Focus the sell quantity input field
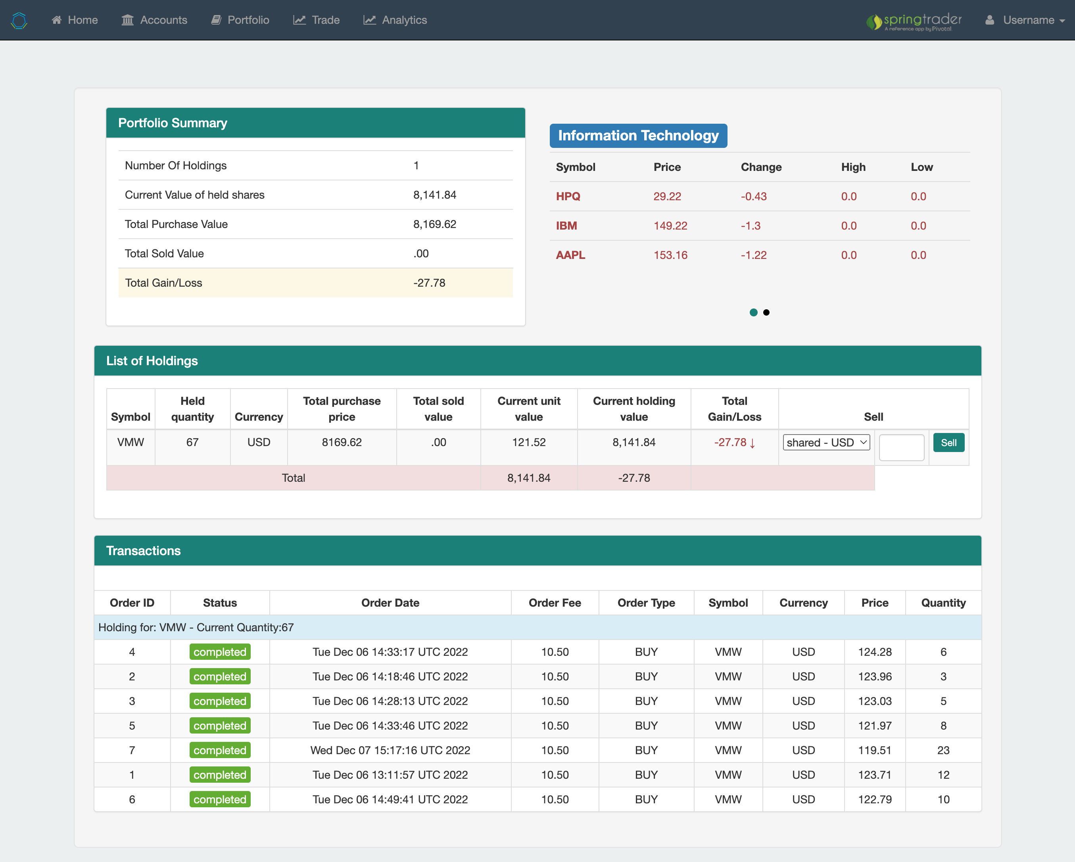 [x=901, y=447]
